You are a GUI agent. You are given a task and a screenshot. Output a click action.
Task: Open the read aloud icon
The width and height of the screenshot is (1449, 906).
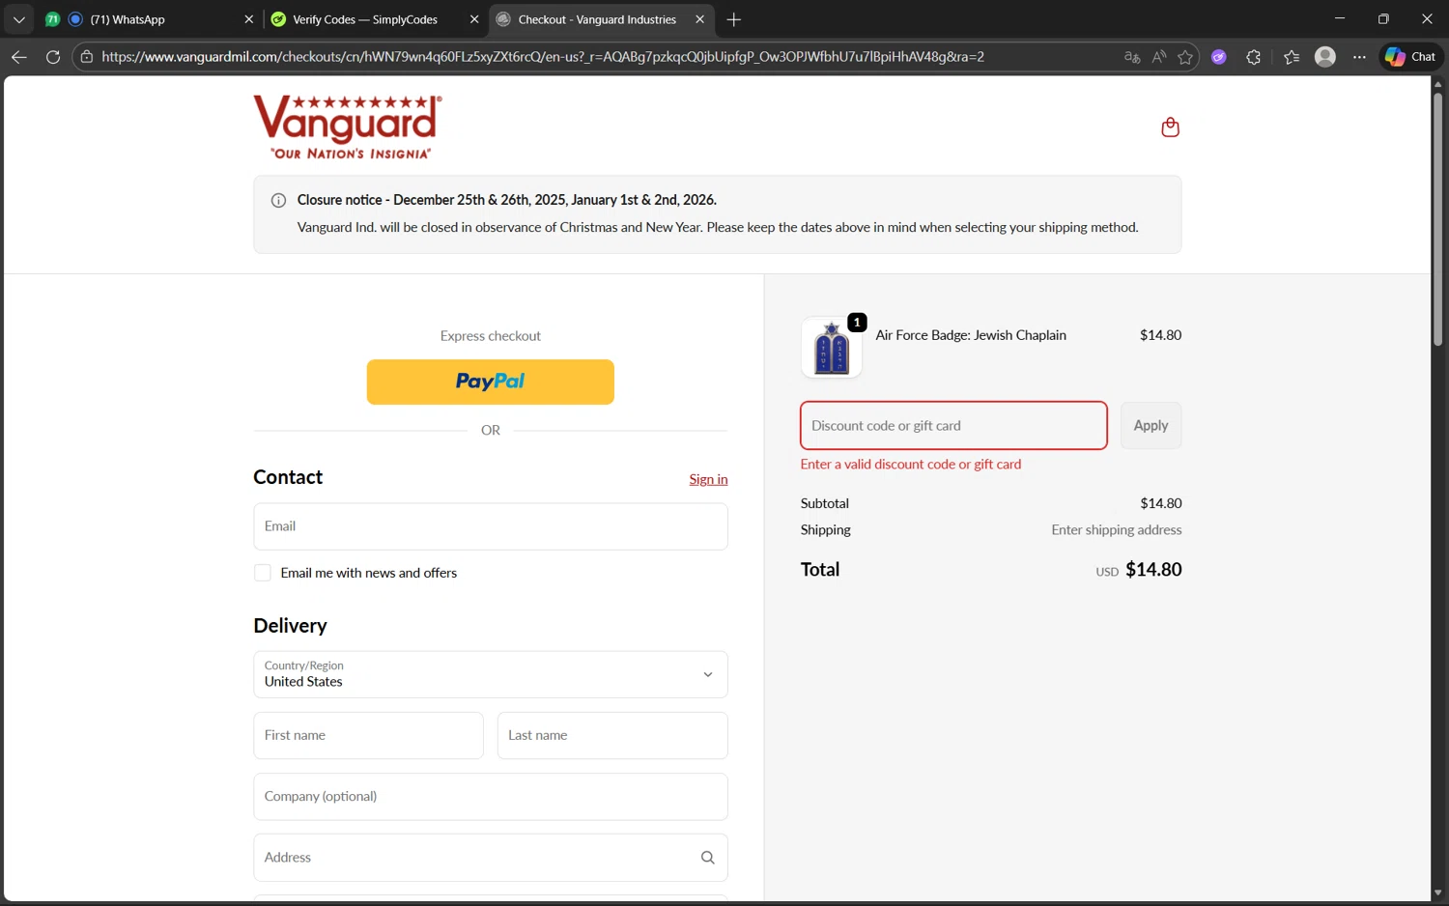pyautogui.click(x=1159, y=57)
